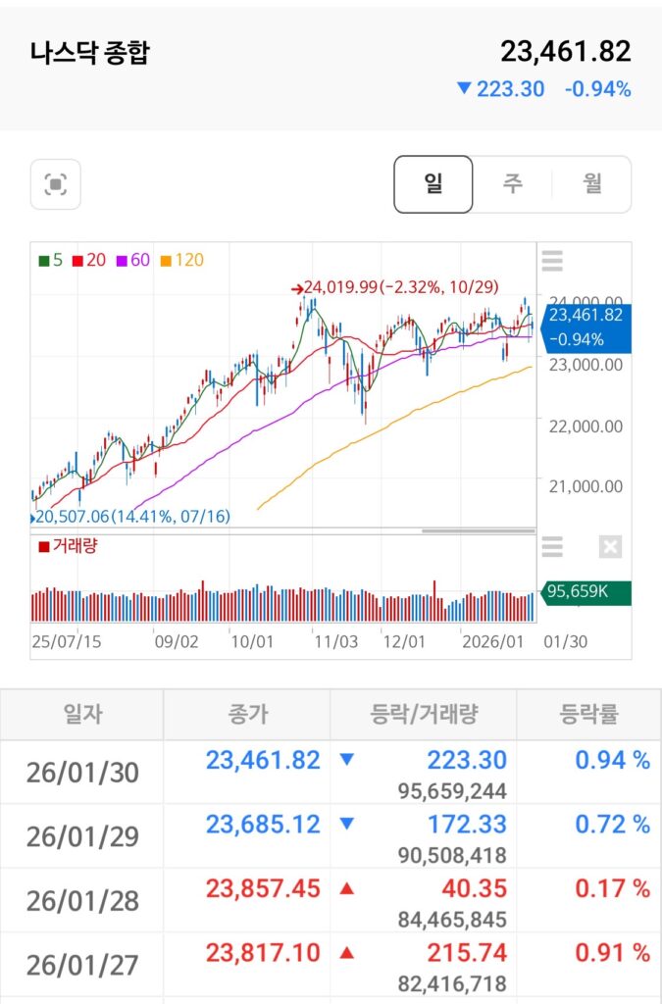Switch chart to weekly 주 tab
This screenshot has height=1004, width=662.
tap(512, 184)
